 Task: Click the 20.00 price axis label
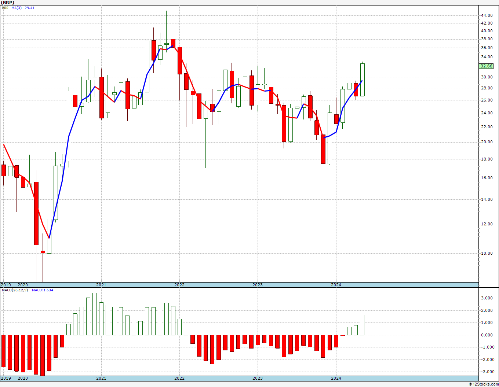(x=487, y=142)
